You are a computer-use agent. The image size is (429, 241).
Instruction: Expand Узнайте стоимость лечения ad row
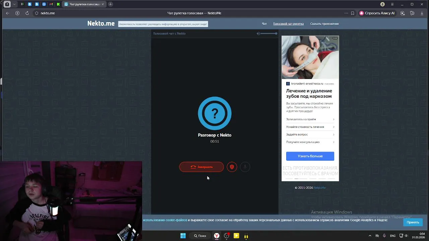[310, 127]
